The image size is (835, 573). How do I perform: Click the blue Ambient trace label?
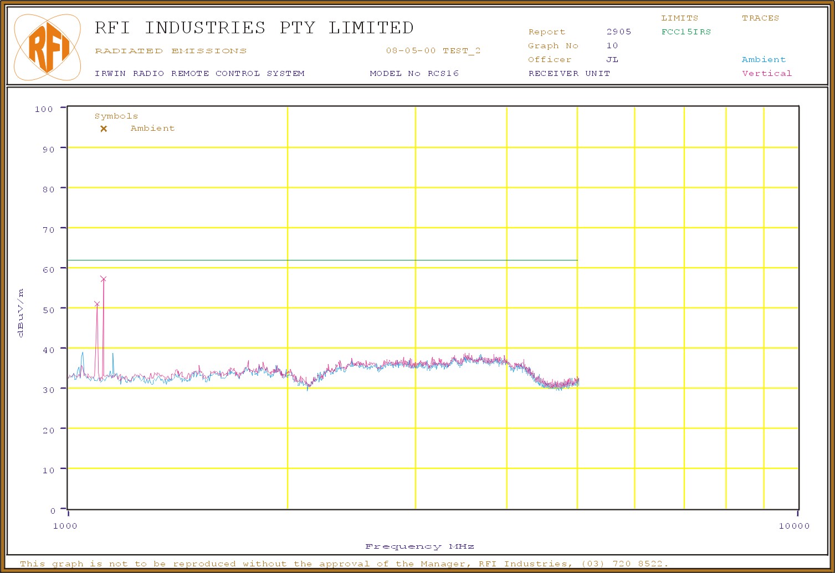pos(764,60)
